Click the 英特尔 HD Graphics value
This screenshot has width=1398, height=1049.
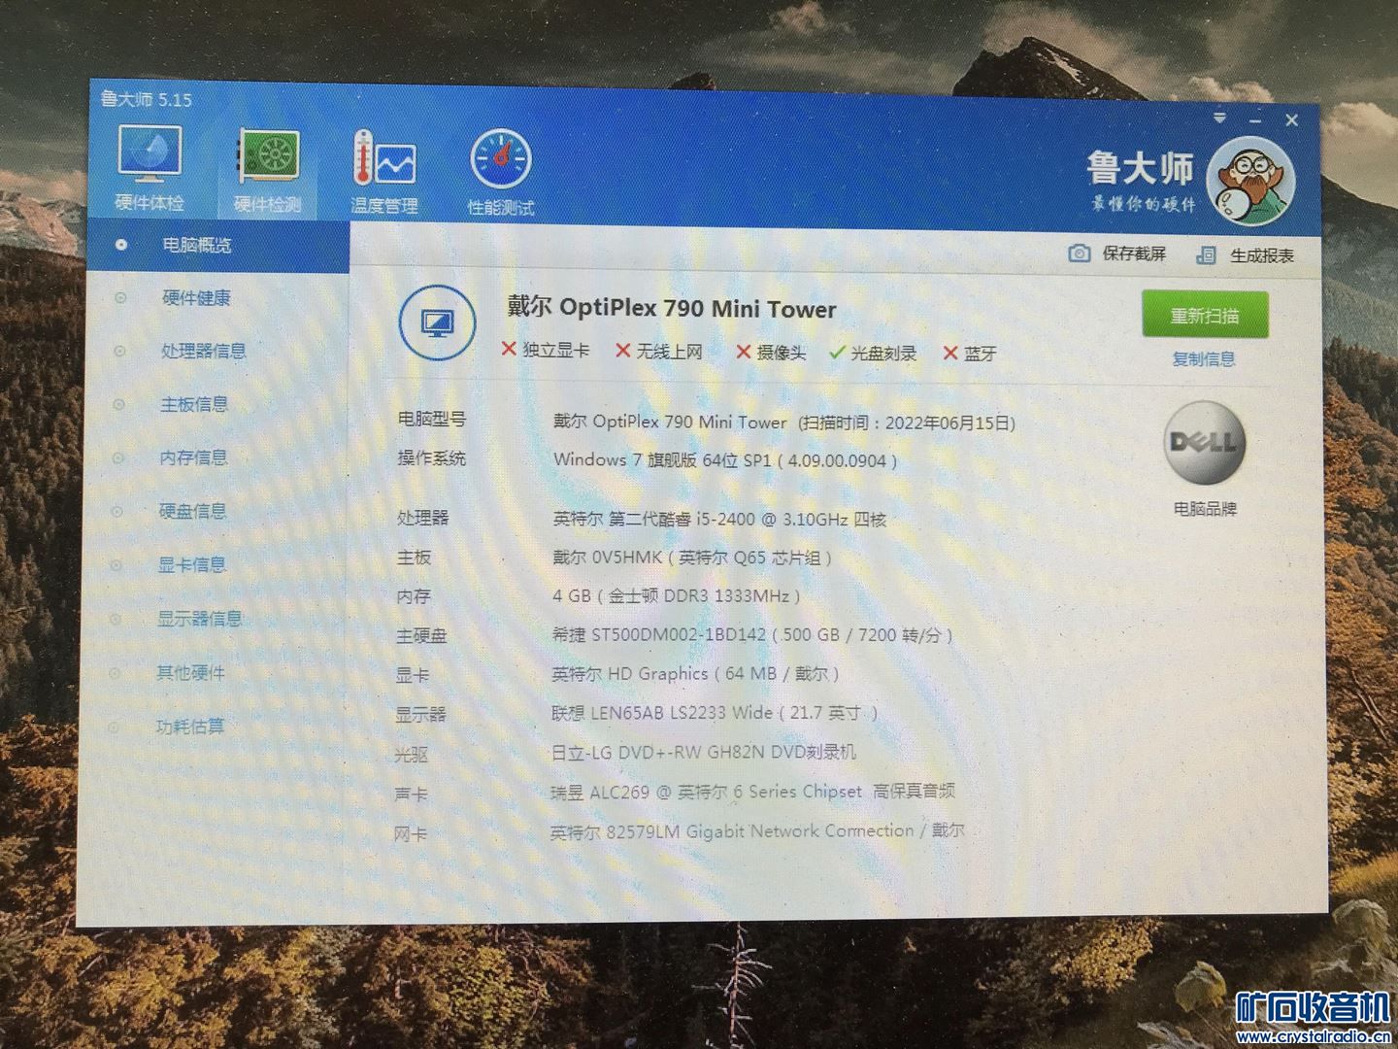695,674
